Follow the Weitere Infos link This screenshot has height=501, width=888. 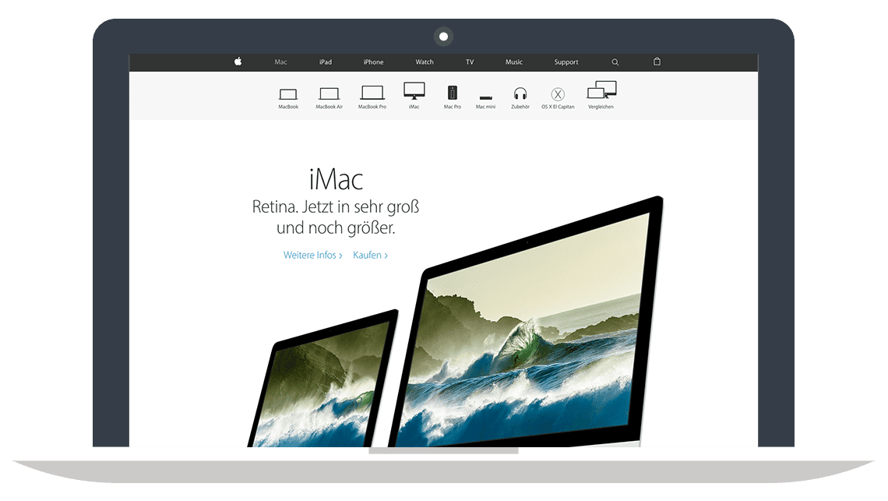[312, 256]
